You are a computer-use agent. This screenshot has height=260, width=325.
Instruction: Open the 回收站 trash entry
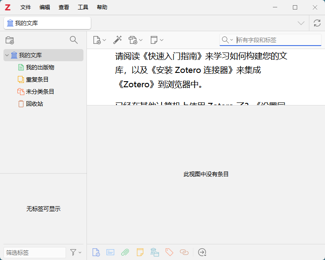tap(34, 104)
